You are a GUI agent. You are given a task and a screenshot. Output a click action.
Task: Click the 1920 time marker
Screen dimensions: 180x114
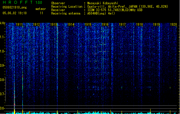(174, 25)
